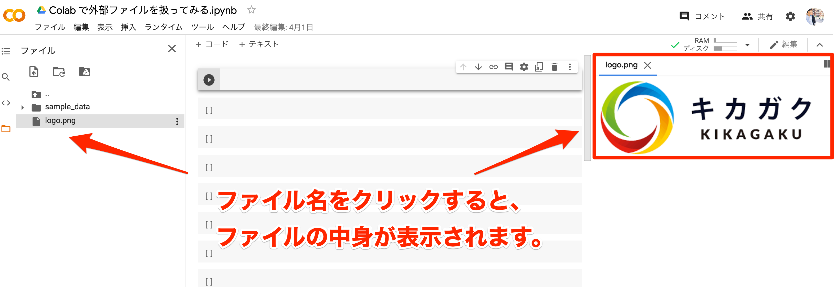The width and height of the screenshot is (834, 287).
Task: Run the first code cell
Action: point(209,80)
